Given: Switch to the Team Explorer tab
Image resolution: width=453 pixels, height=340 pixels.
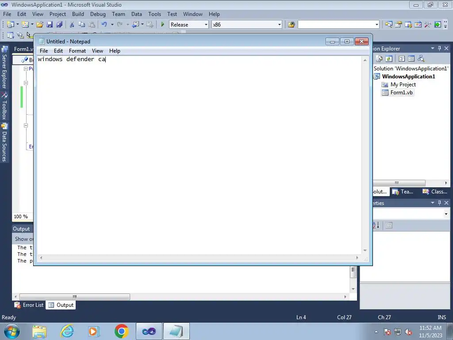Looking at the screenshot, I should pyautogui.click(x=403, y=192).
